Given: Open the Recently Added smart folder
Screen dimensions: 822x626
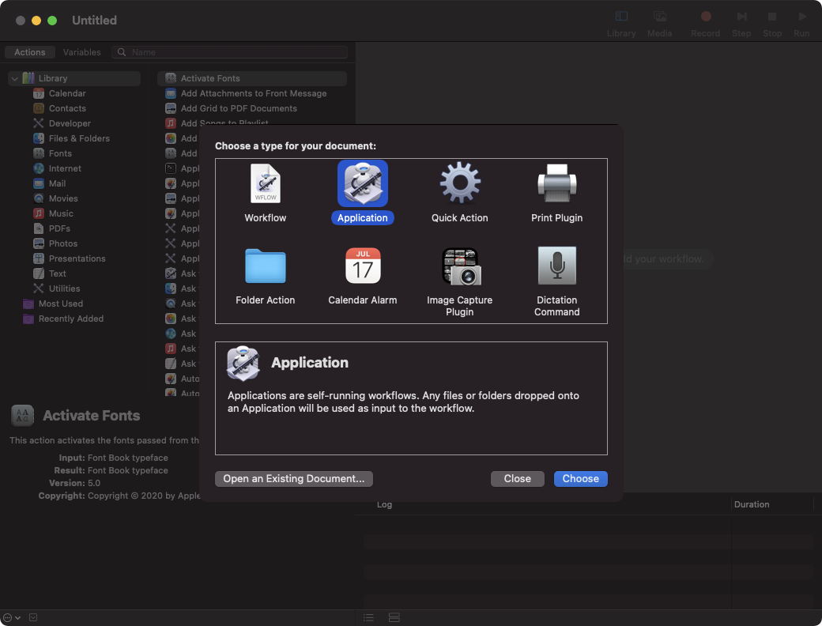Looking at the screenshot, I should click(71, 319).
